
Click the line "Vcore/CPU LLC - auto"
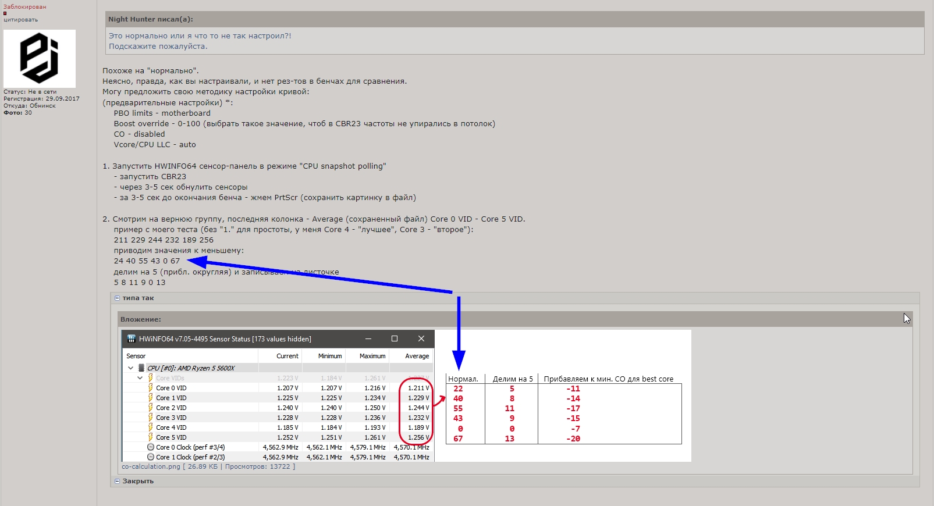[x=155, y=144]
